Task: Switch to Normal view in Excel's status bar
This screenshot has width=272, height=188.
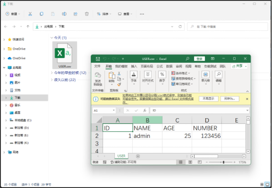Action: pos(181,162)
